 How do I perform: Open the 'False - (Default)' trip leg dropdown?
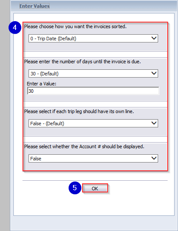[93, 124]
